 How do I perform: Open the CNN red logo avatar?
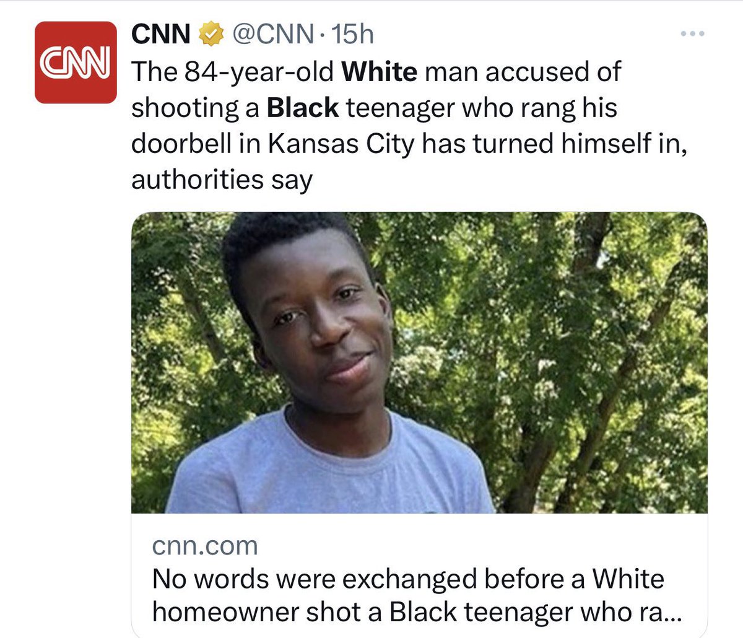point(76,62)
